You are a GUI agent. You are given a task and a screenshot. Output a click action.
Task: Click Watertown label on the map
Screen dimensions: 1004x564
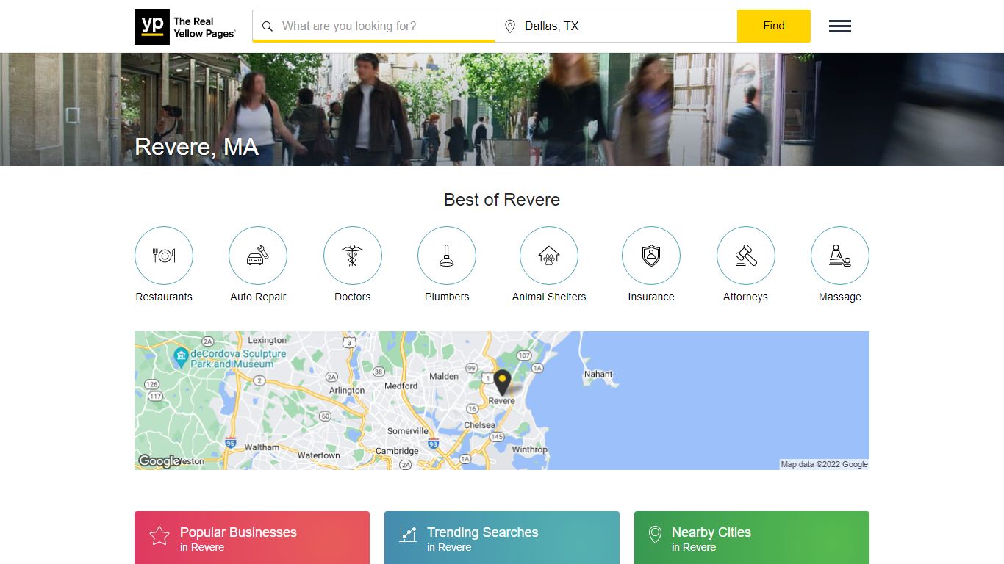[318, 455]
